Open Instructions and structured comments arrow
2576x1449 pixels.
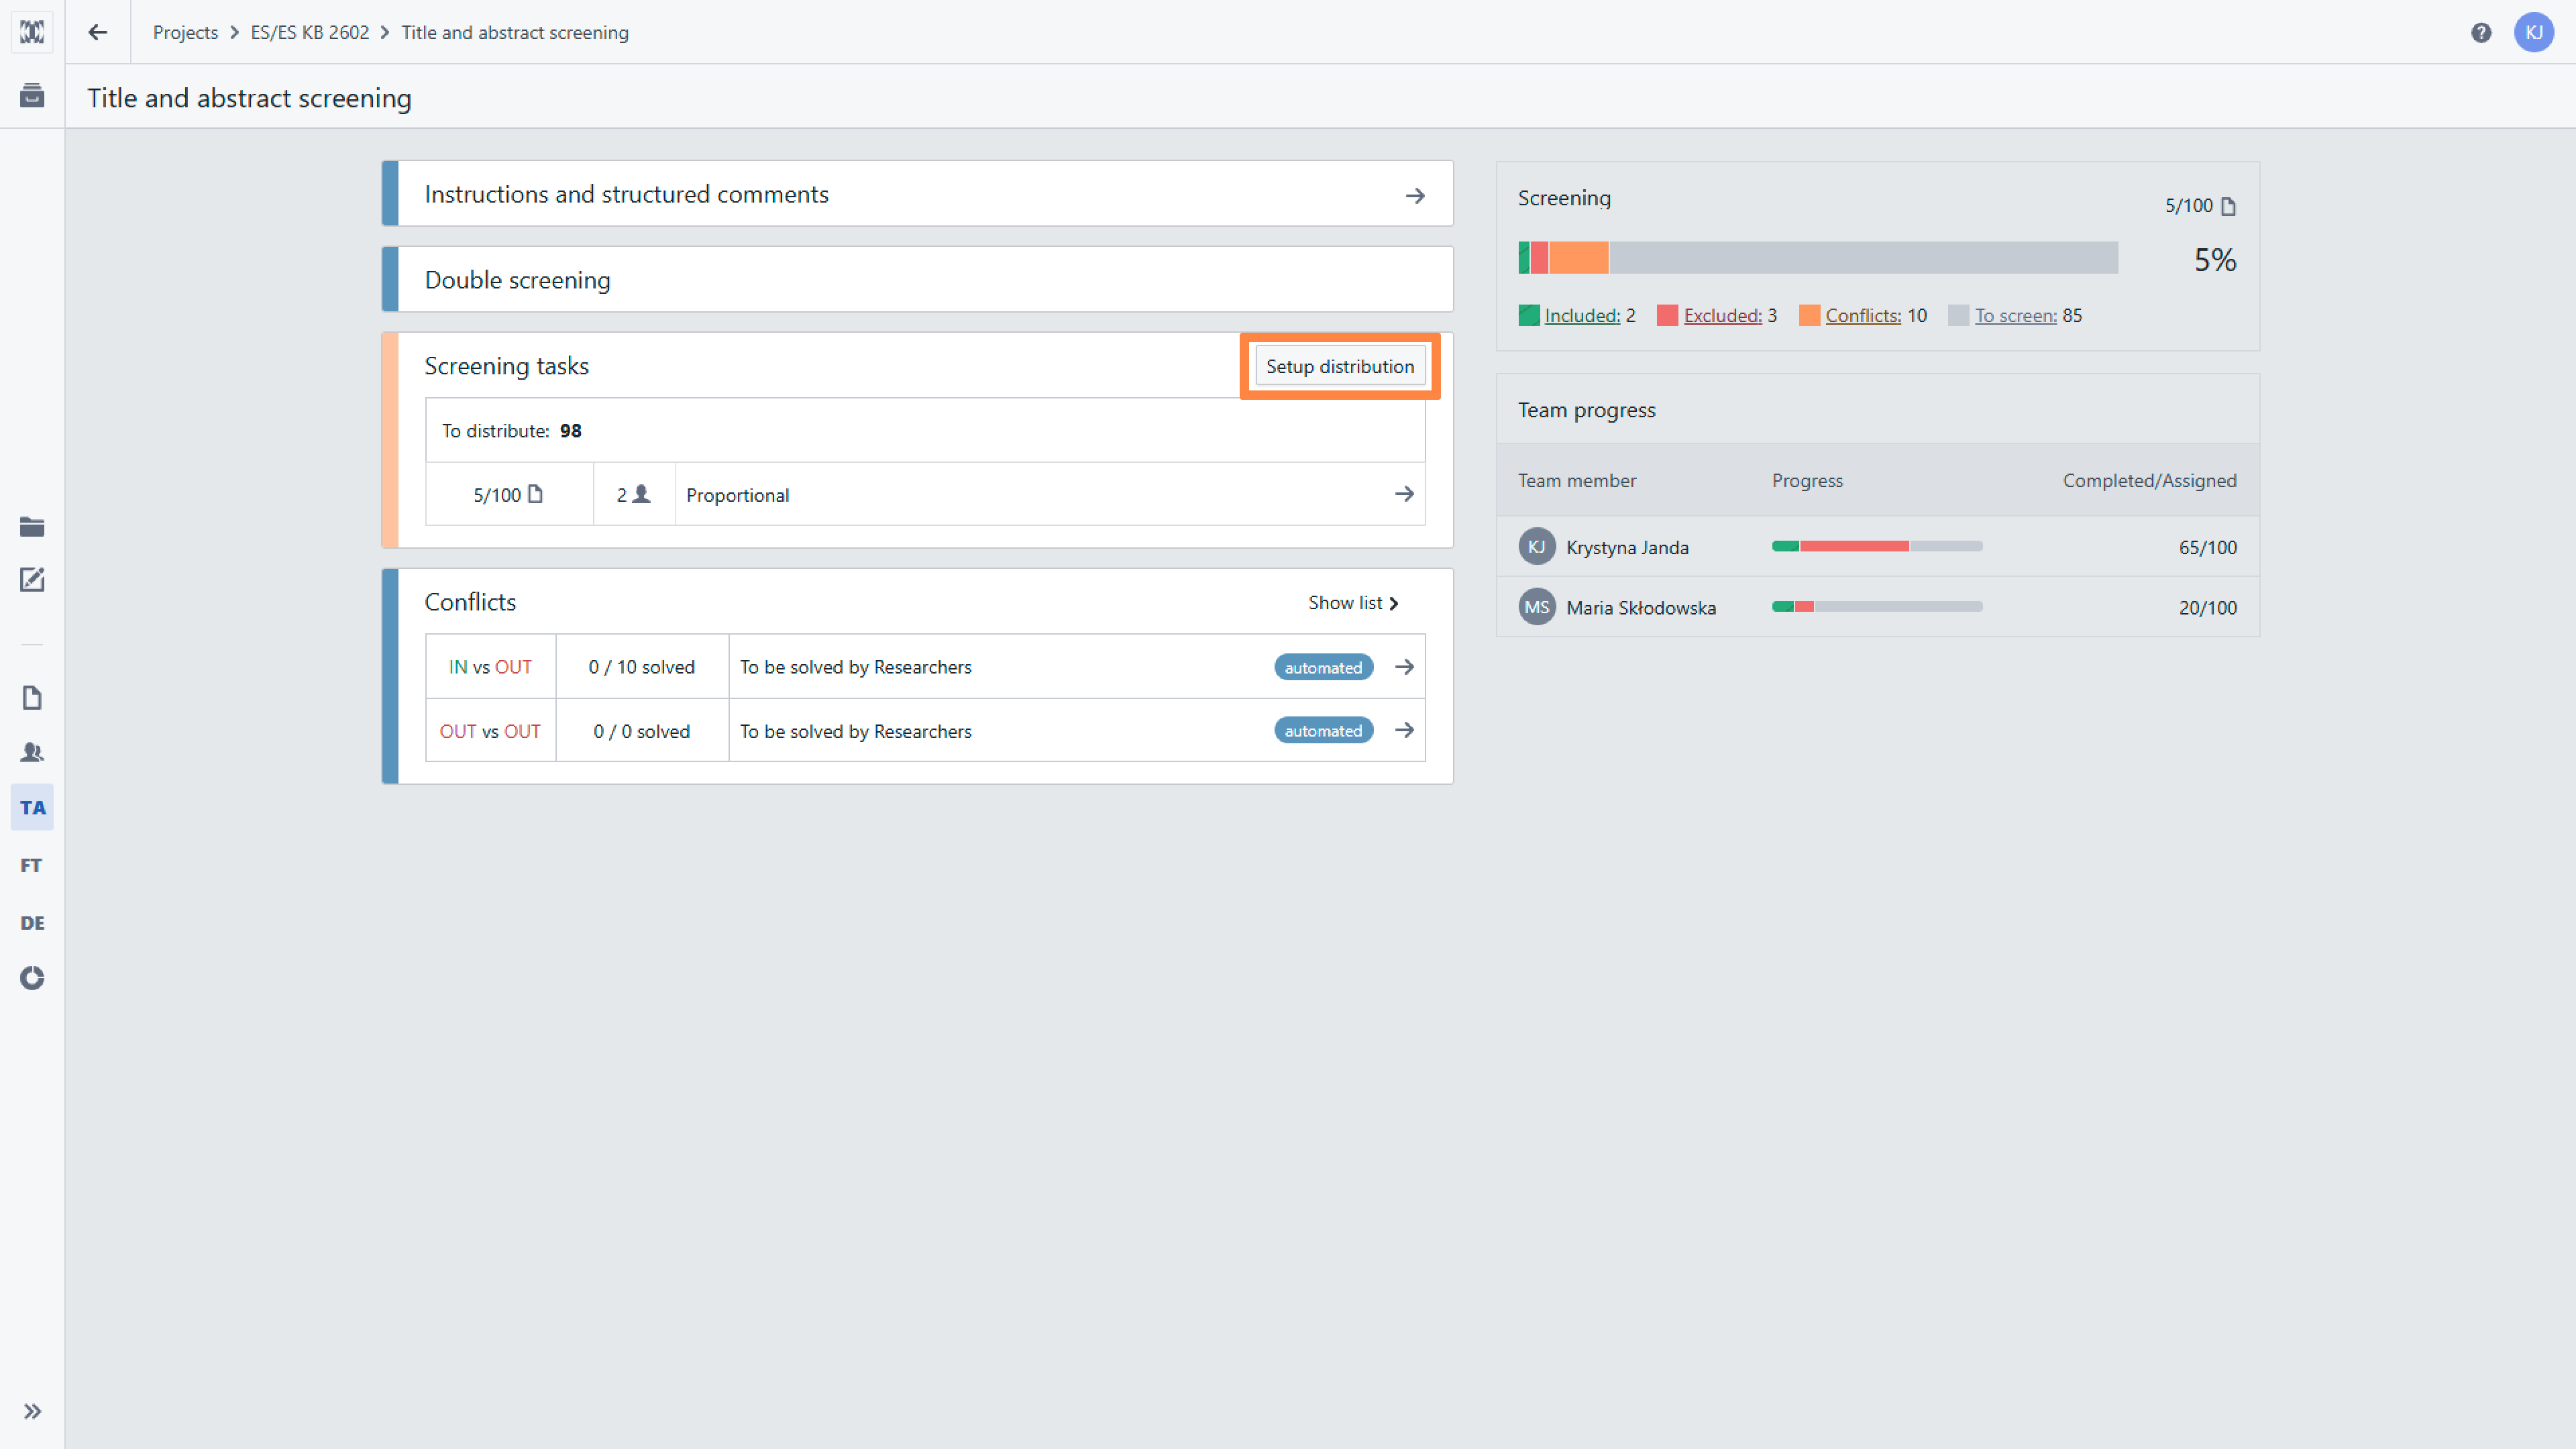[1414, 195]
